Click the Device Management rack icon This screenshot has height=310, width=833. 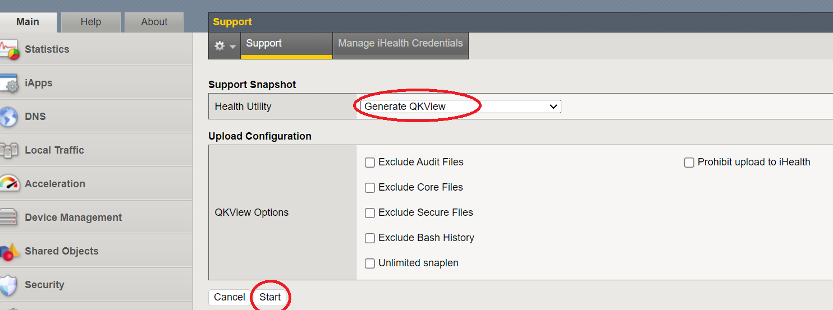(x=9, y=218)
